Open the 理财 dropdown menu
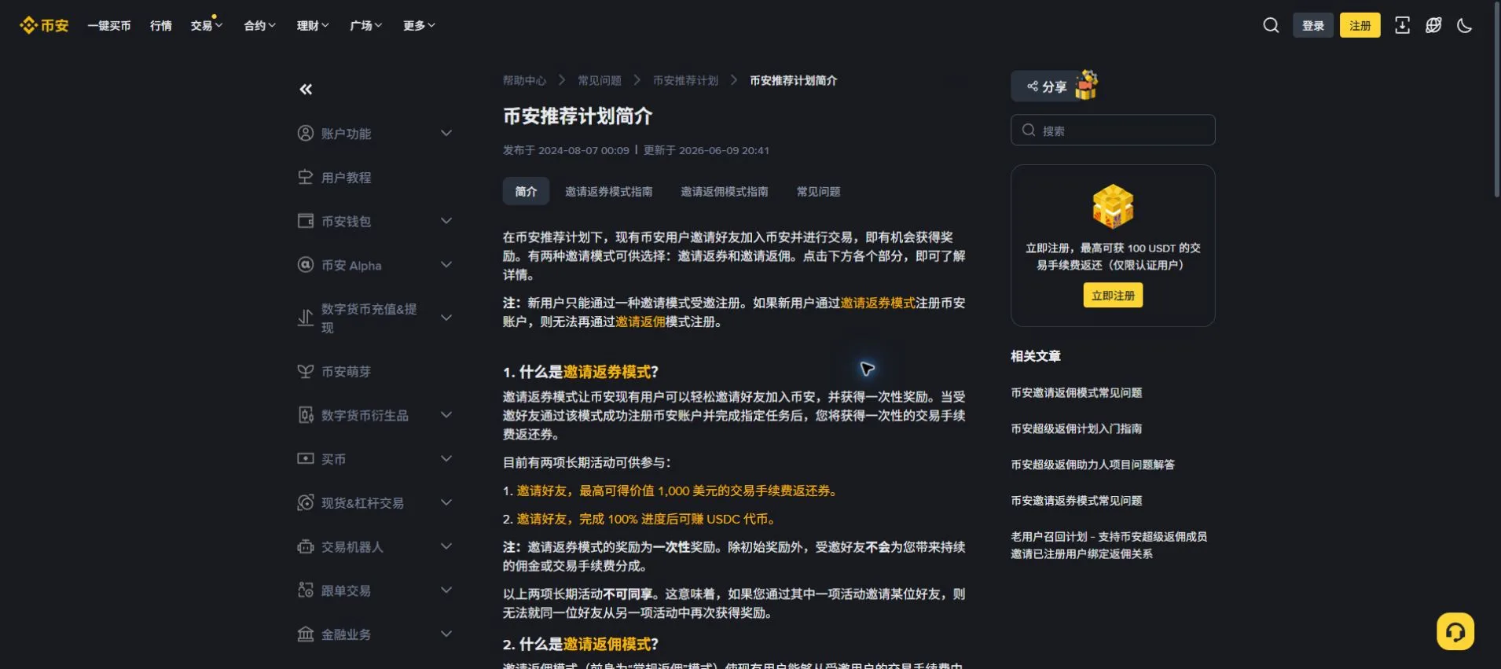This screenshot has height=669, width=1501. click(313, 25)
